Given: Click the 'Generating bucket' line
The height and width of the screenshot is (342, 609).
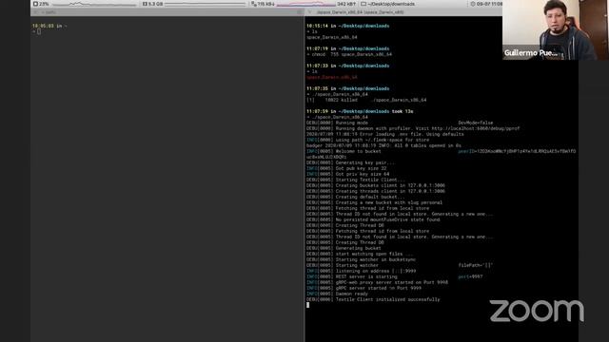Looking at the screenshot, I should 344,248.
